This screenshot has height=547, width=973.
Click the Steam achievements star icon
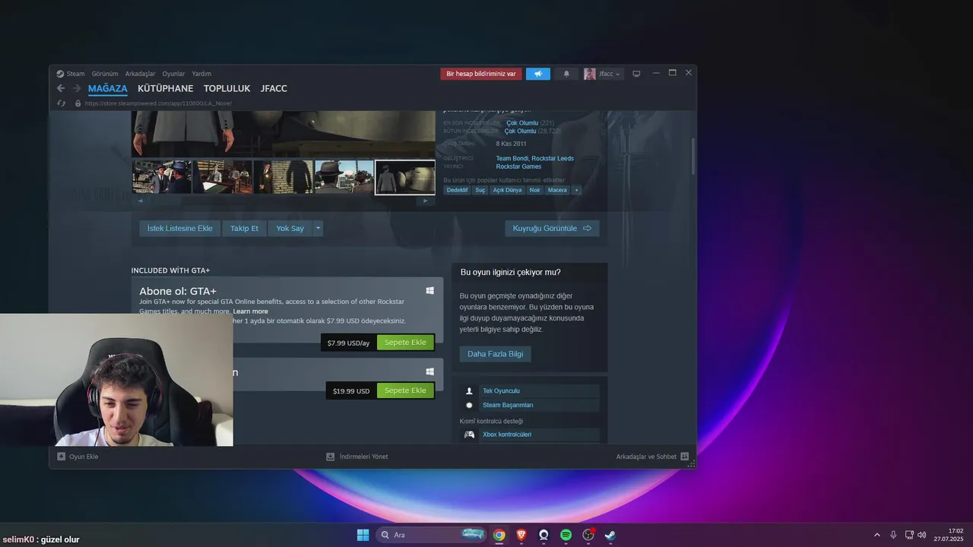469,406
